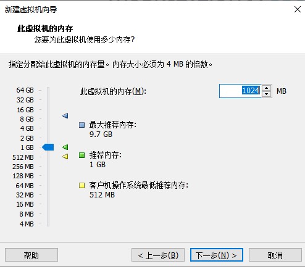The width and height of the screenshot is (305, 269).
Task: Click the 4 GB scale label
Action: (27, 128)
